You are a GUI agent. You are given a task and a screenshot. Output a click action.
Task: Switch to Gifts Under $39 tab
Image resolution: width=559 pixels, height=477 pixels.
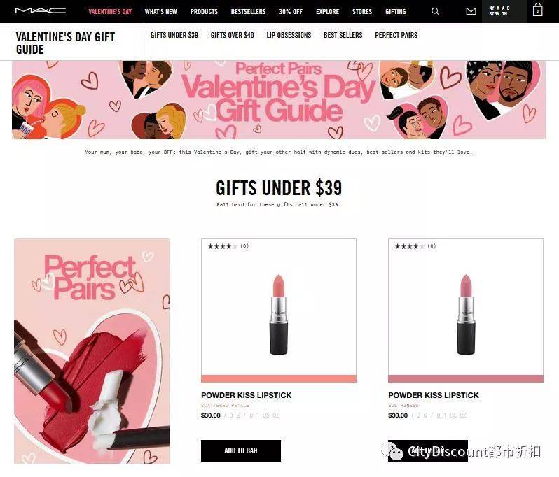point(174,35)
